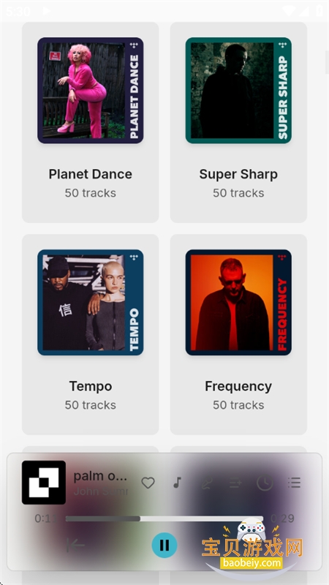Open the Tempo playlist cover

[90, 302]
